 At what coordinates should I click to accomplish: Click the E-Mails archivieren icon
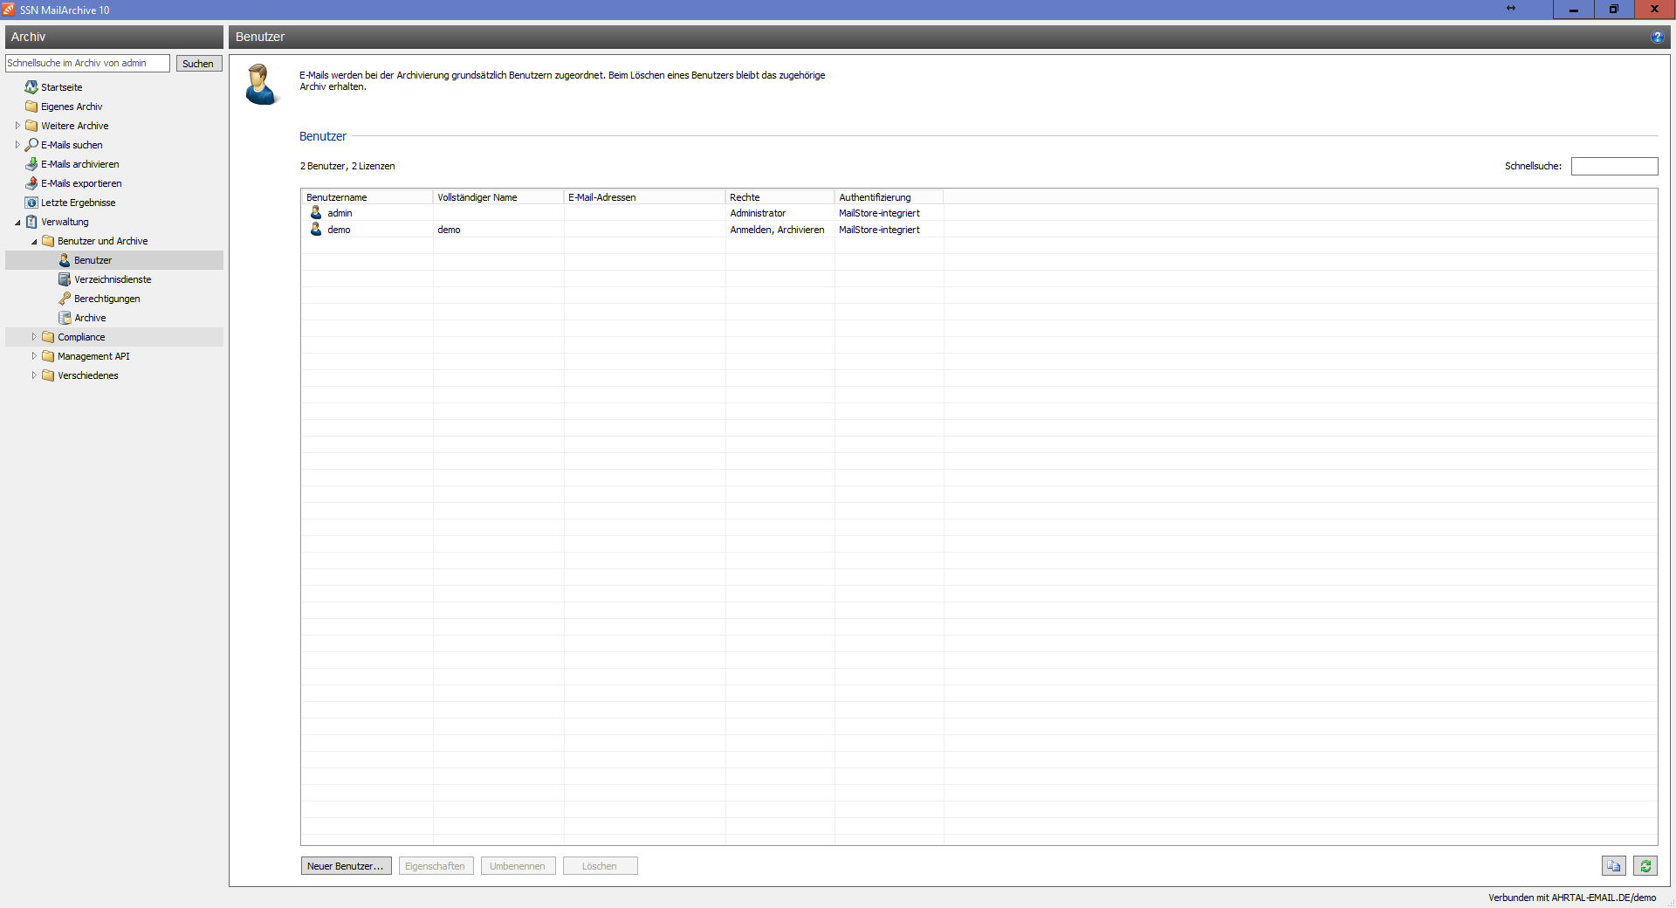click(x=31, y=164)
